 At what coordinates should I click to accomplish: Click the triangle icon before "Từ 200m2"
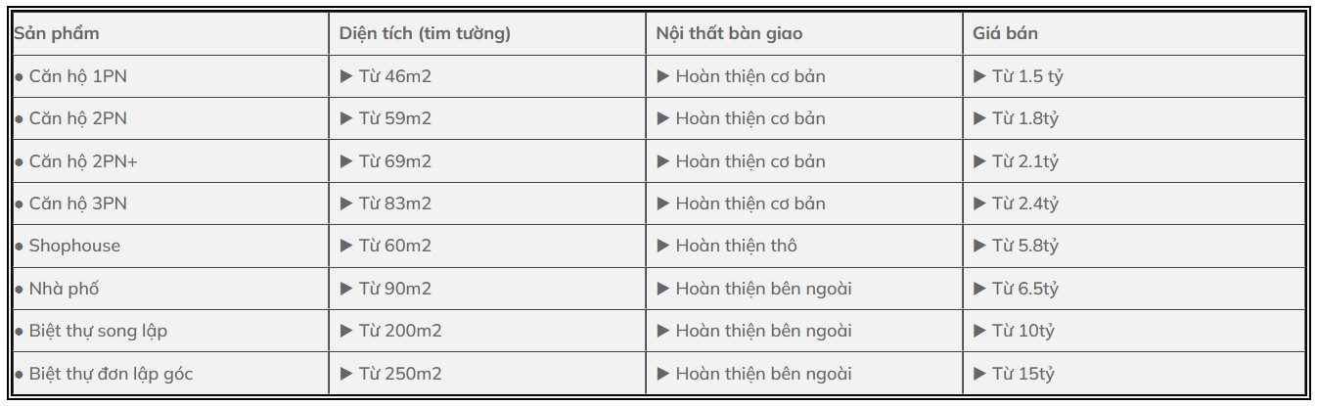click(x=345, y=331)
